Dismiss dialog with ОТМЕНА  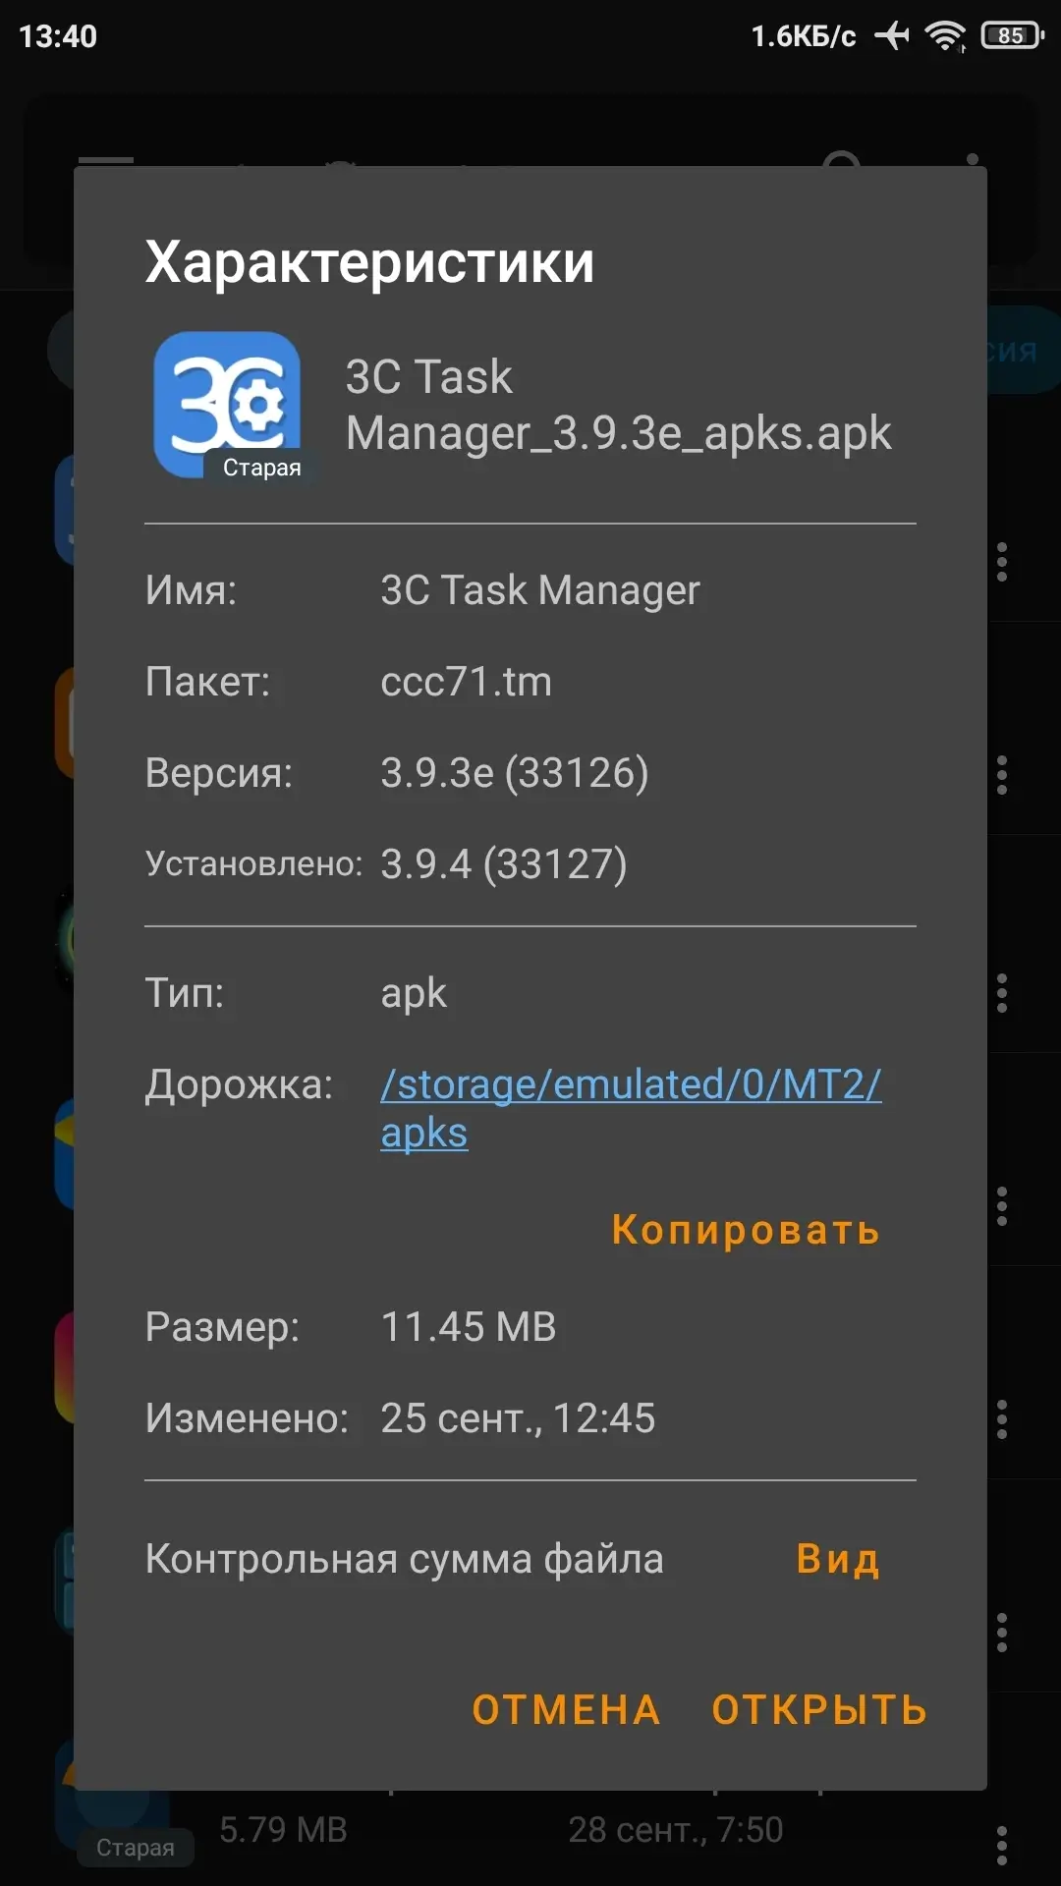coord(566,1710)
